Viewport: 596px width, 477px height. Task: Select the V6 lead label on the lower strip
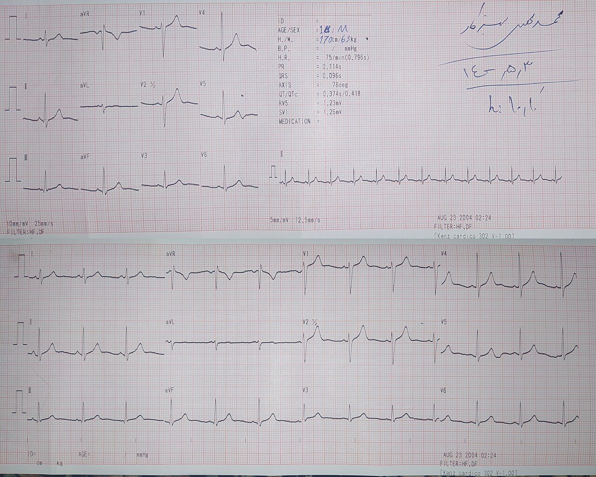point(443,390)
